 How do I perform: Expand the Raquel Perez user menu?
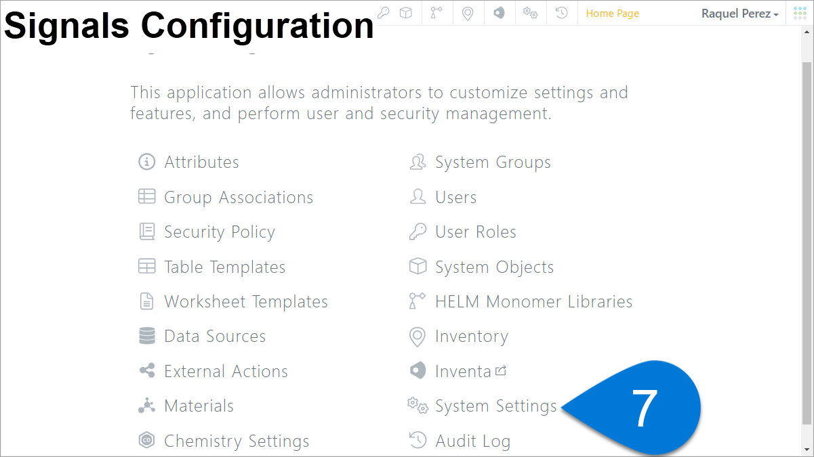point(739,14)
